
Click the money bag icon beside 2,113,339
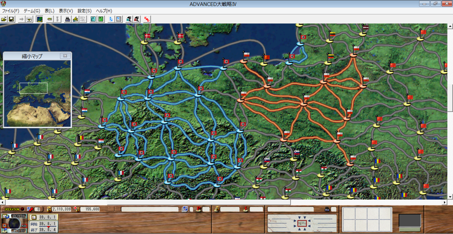pos(48,209)
